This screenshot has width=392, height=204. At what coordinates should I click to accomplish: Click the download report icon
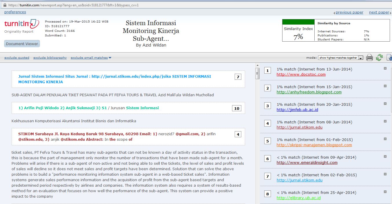tap(389, 58)
